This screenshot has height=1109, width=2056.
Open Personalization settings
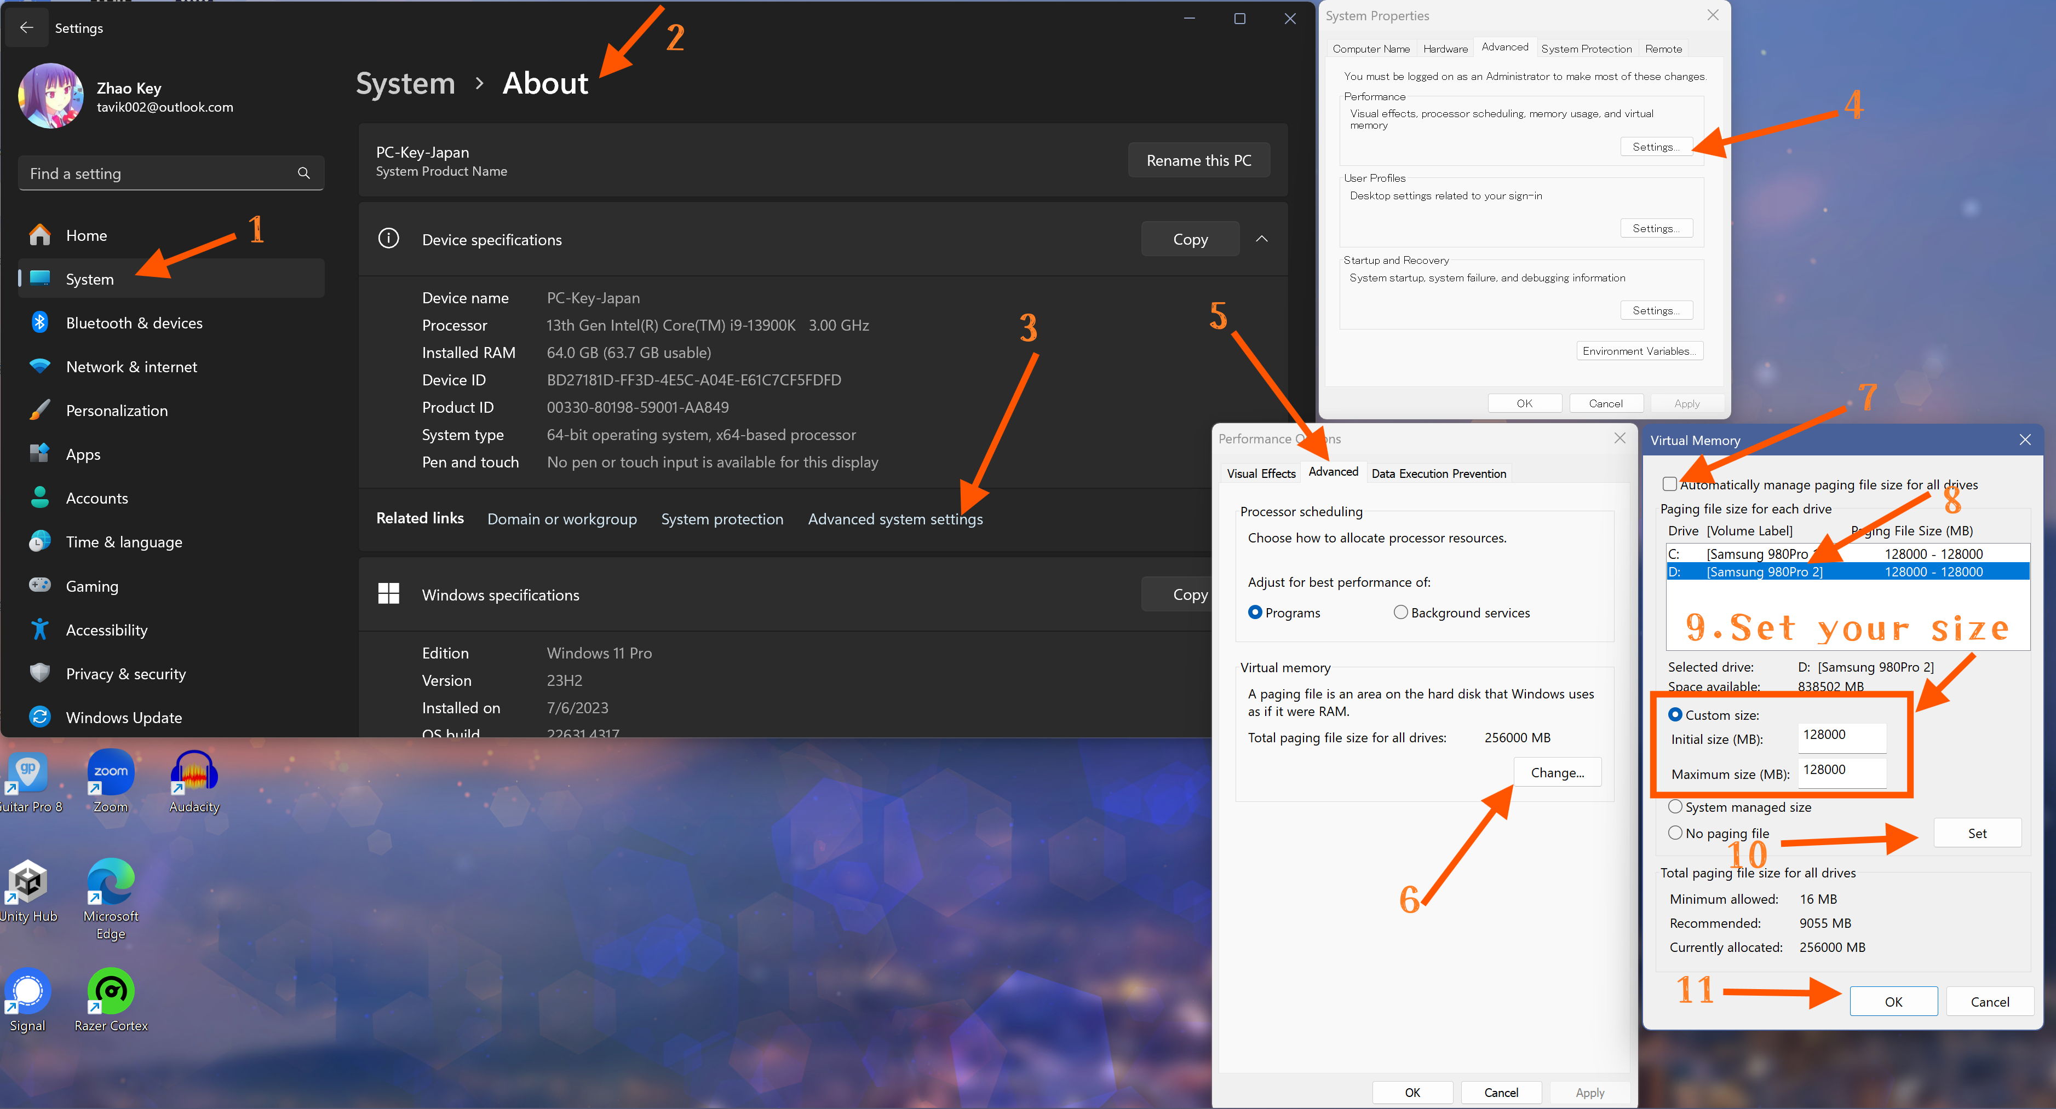171,410
